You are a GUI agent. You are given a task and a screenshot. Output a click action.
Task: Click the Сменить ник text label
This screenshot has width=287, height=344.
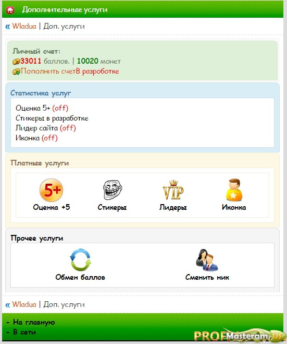pos(207,277)
